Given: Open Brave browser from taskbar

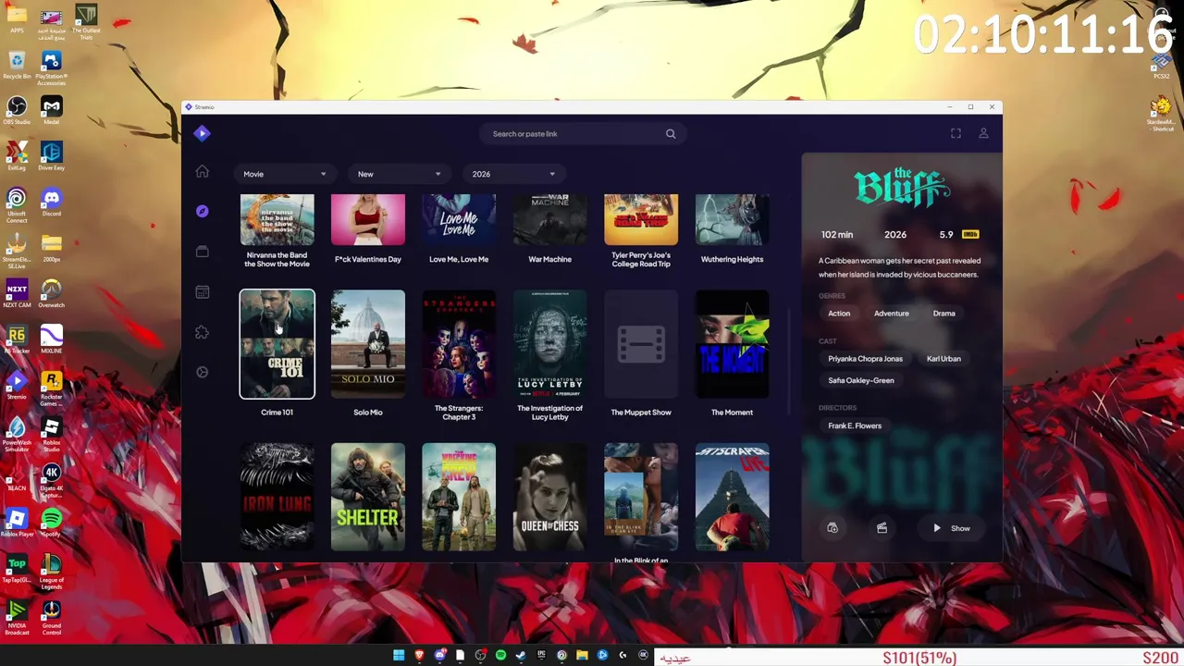Looking at the screenshot, I should tap(419, 655).
